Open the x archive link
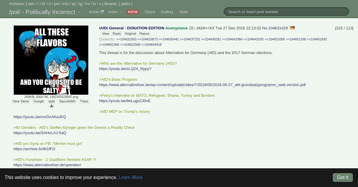 pyautogui.click(x=100, y=4)
